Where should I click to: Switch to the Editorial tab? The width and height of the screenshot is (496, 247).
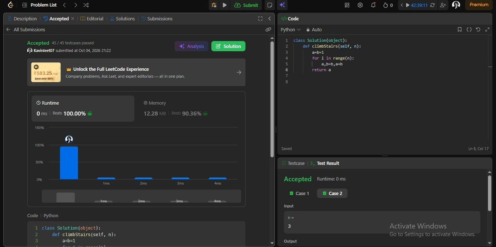pos(92,19)
